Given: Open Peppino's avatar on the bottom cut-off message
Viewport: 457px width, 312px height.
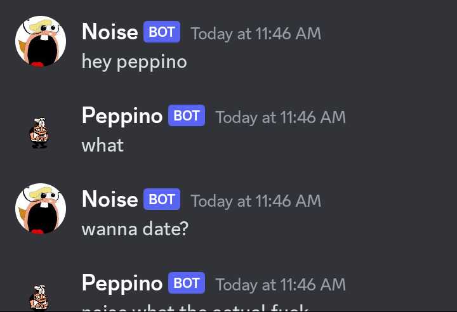Looking at the screenshot, I should coord(40,298).
